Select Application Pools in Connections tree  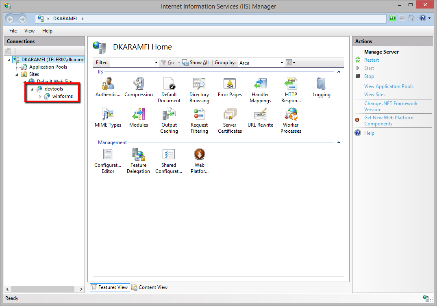[x=48, y=67]
